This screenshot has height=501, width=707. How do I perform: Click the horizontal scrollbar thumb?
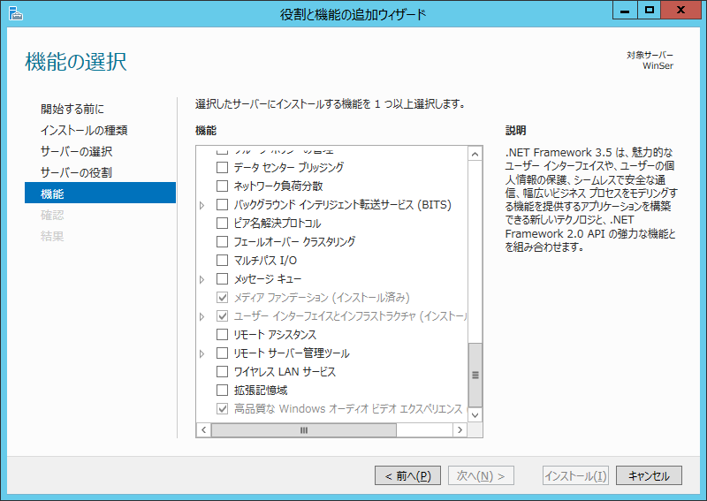pos(304,430)
